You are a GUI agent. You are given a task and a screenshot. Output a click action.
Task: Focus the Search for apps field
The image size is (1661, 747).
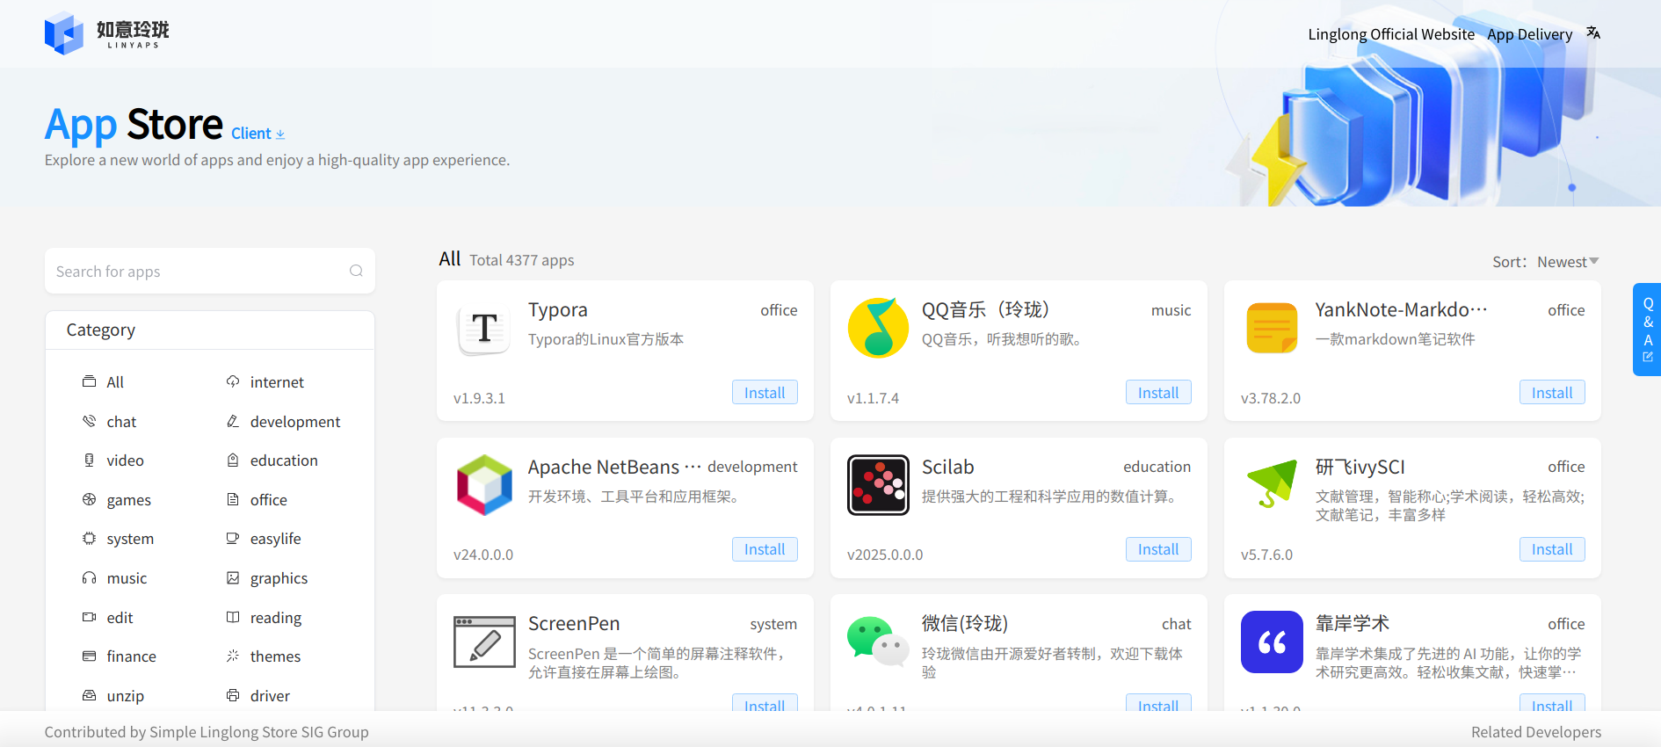[210, 271]
